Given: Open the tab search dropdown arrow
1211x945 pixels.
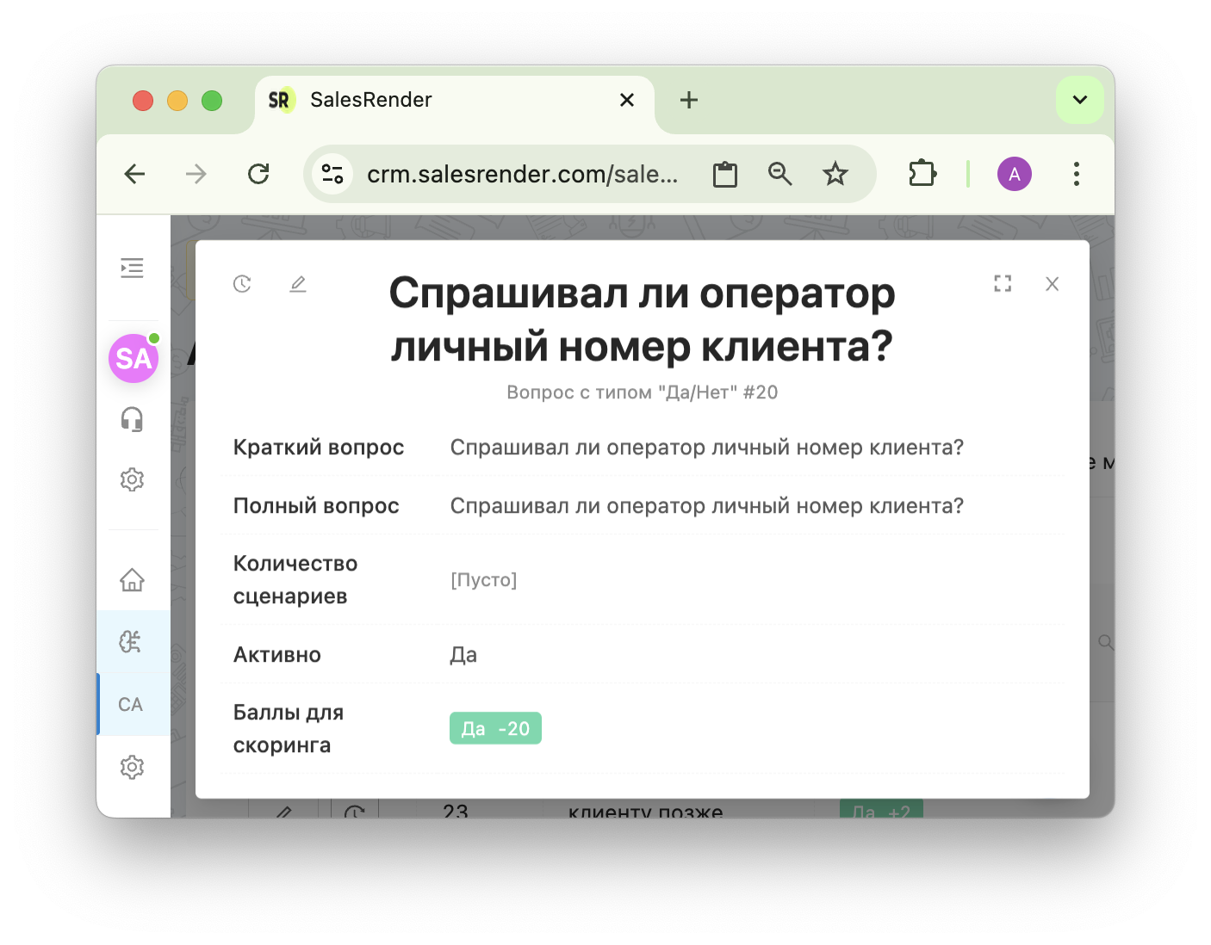Looking at the screenshot, I should click(1080, 100).
